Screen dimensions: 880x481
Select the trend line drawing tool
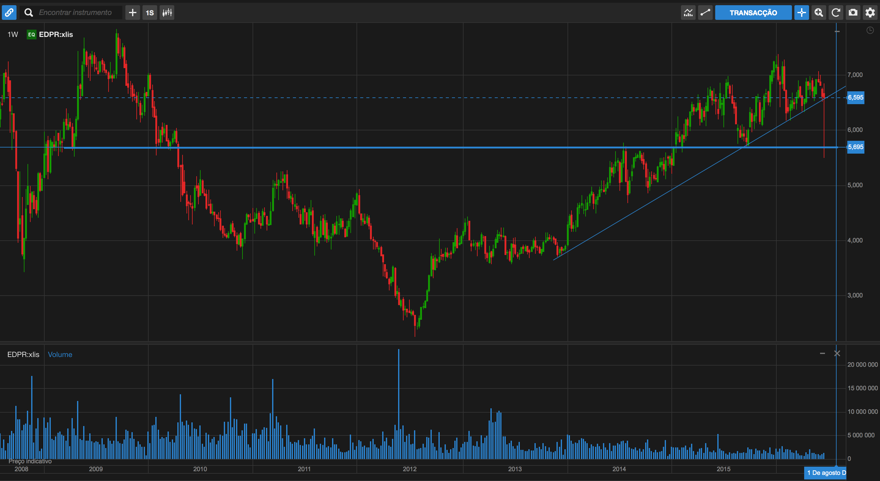705,13
